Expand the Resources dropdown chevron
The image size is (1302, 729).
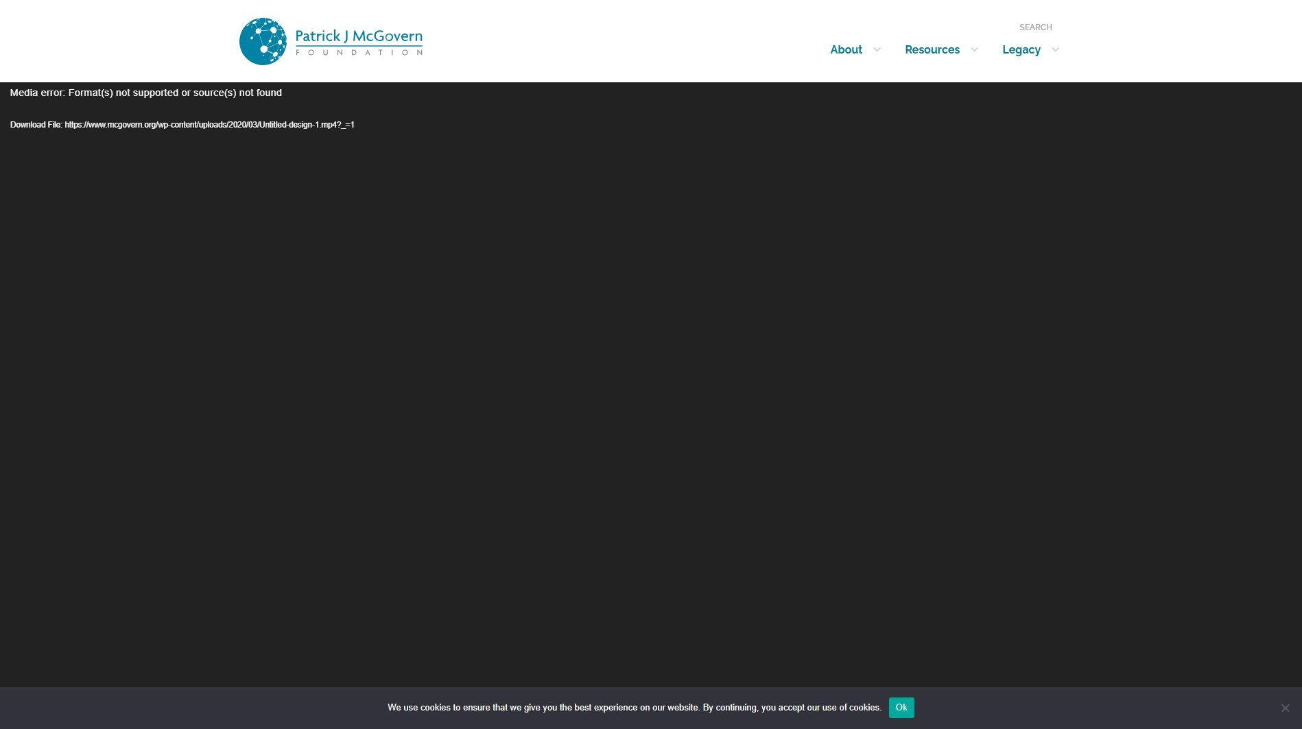[x=975, y=50]
